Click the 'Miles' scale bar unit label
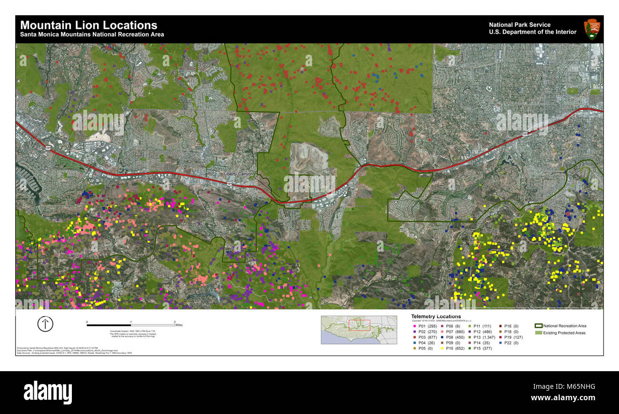This screenshot has height=414, width=619. point(179,325)
